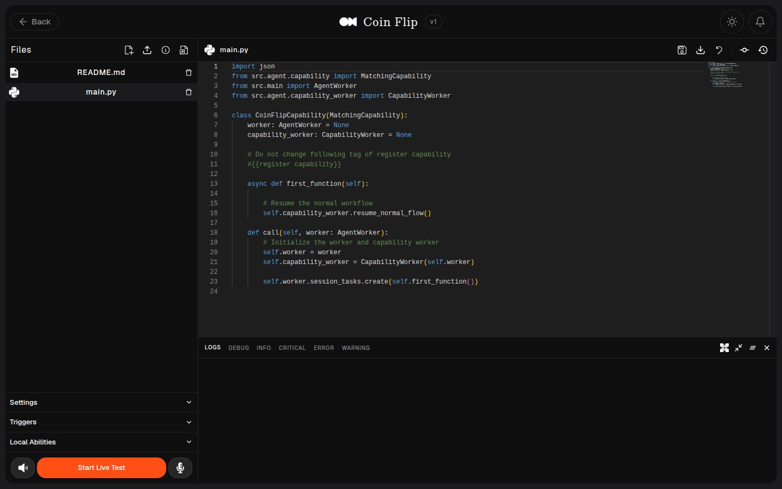Click the line 13 number in gutter

click(214, 184)
